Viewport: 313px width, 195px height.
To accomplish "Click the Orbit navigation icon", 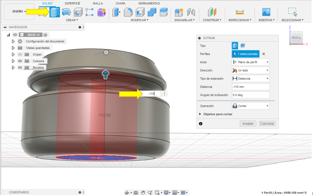I will [127, 192].
